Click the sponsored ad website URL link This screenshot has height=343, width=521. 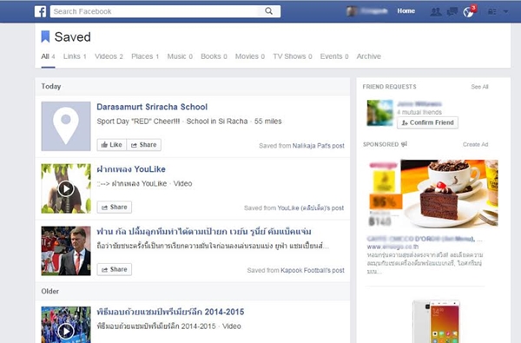click(x=392, y=247)
